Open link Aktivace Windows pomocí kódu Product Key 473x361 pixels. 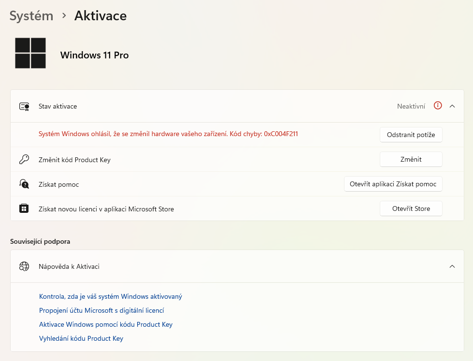point(106,324)
